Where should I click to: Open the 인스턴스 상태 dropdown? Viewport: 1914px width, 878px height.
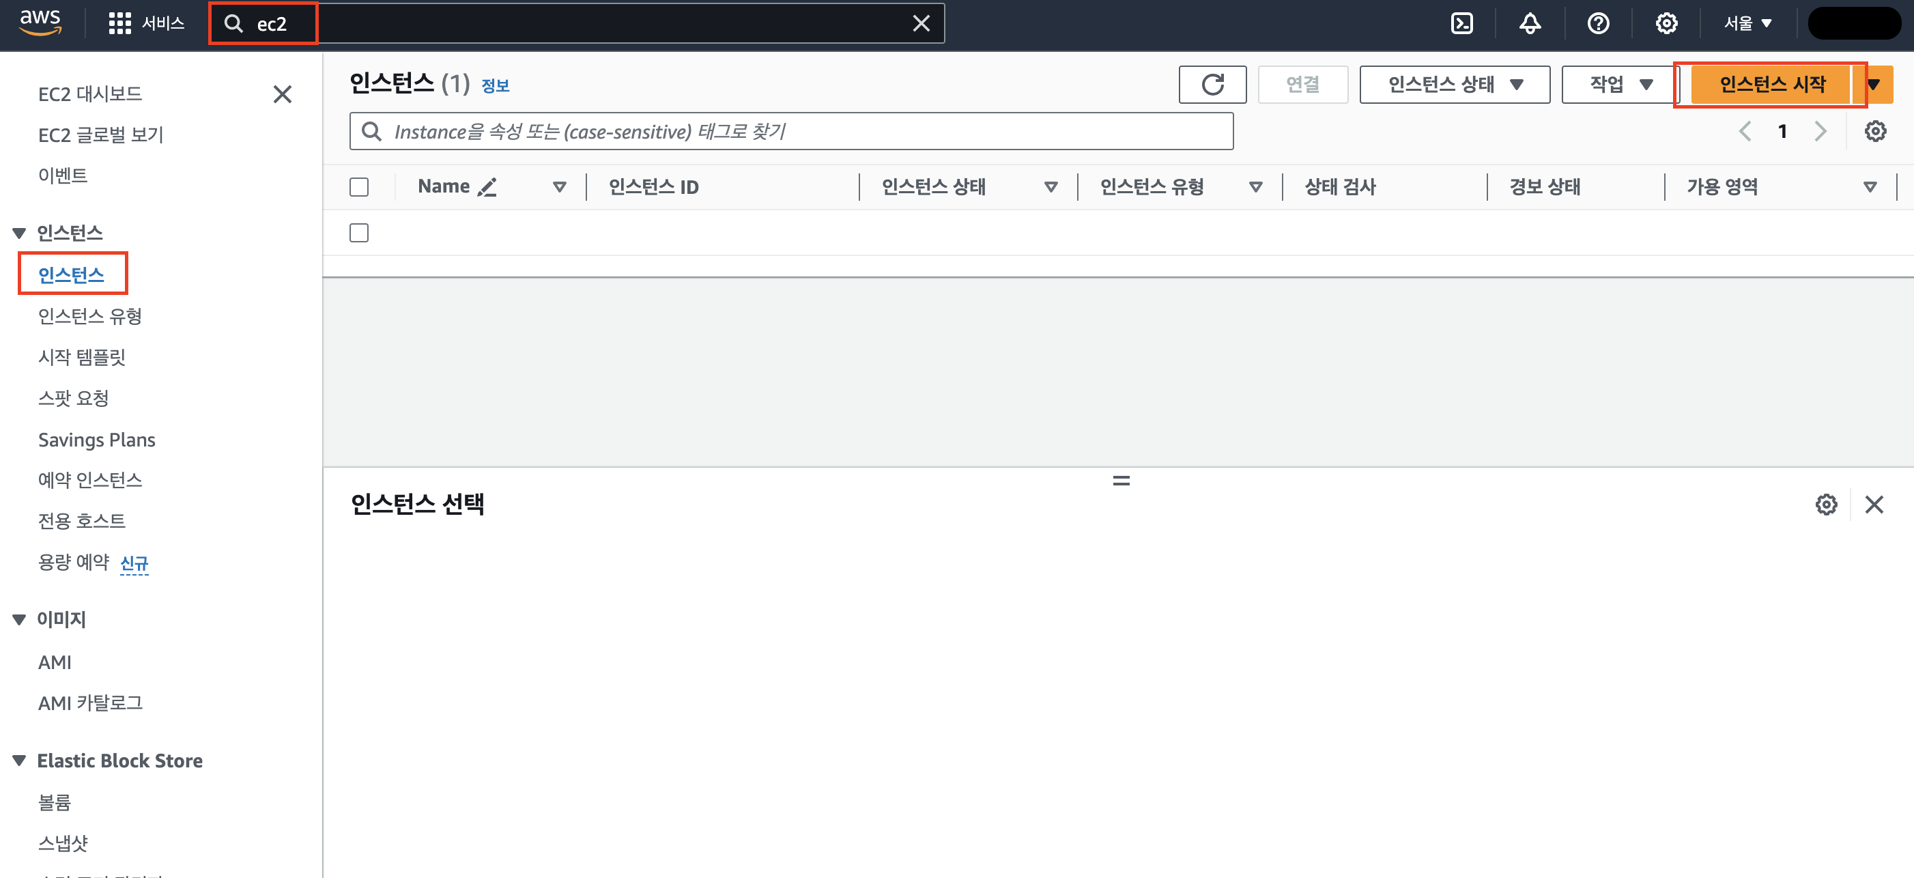pyautogui.click(x=1454, y=84)
